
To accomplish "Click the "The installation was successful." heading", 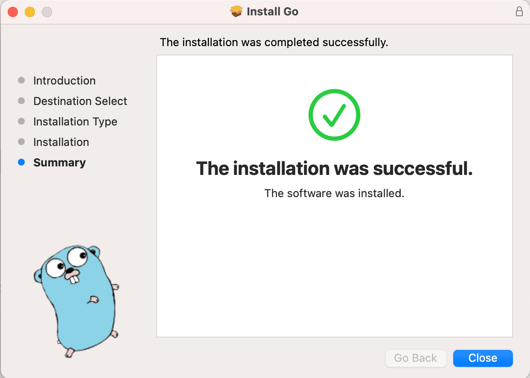I will click(334, 169).
